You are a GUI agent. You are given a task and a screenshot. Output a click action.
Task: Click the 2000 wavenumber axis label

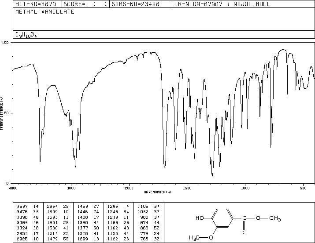pyautogui.click(x=129, y=188)
